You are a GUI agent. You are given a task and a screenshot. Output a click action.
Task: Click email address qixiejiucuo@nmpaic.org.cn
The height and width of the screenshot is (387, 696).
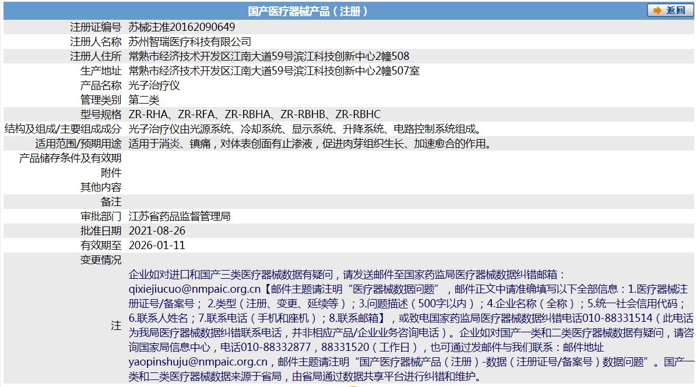[x=195, y=289]
